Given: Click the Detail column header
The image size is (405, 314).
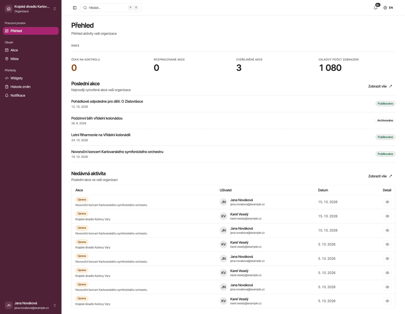Looking at the screenshot, I should [387, 190].
